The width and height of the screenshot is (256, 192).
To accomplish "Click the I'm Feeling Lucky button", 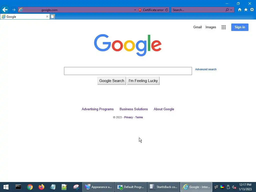I will 143,81.
